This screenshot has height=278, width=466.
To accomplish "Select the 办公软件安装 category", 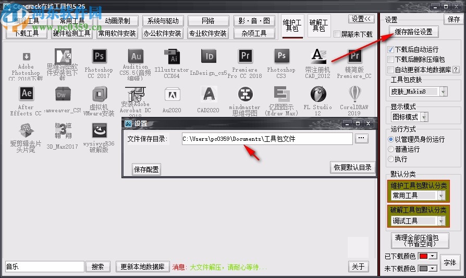I will (x=163, y=33).
